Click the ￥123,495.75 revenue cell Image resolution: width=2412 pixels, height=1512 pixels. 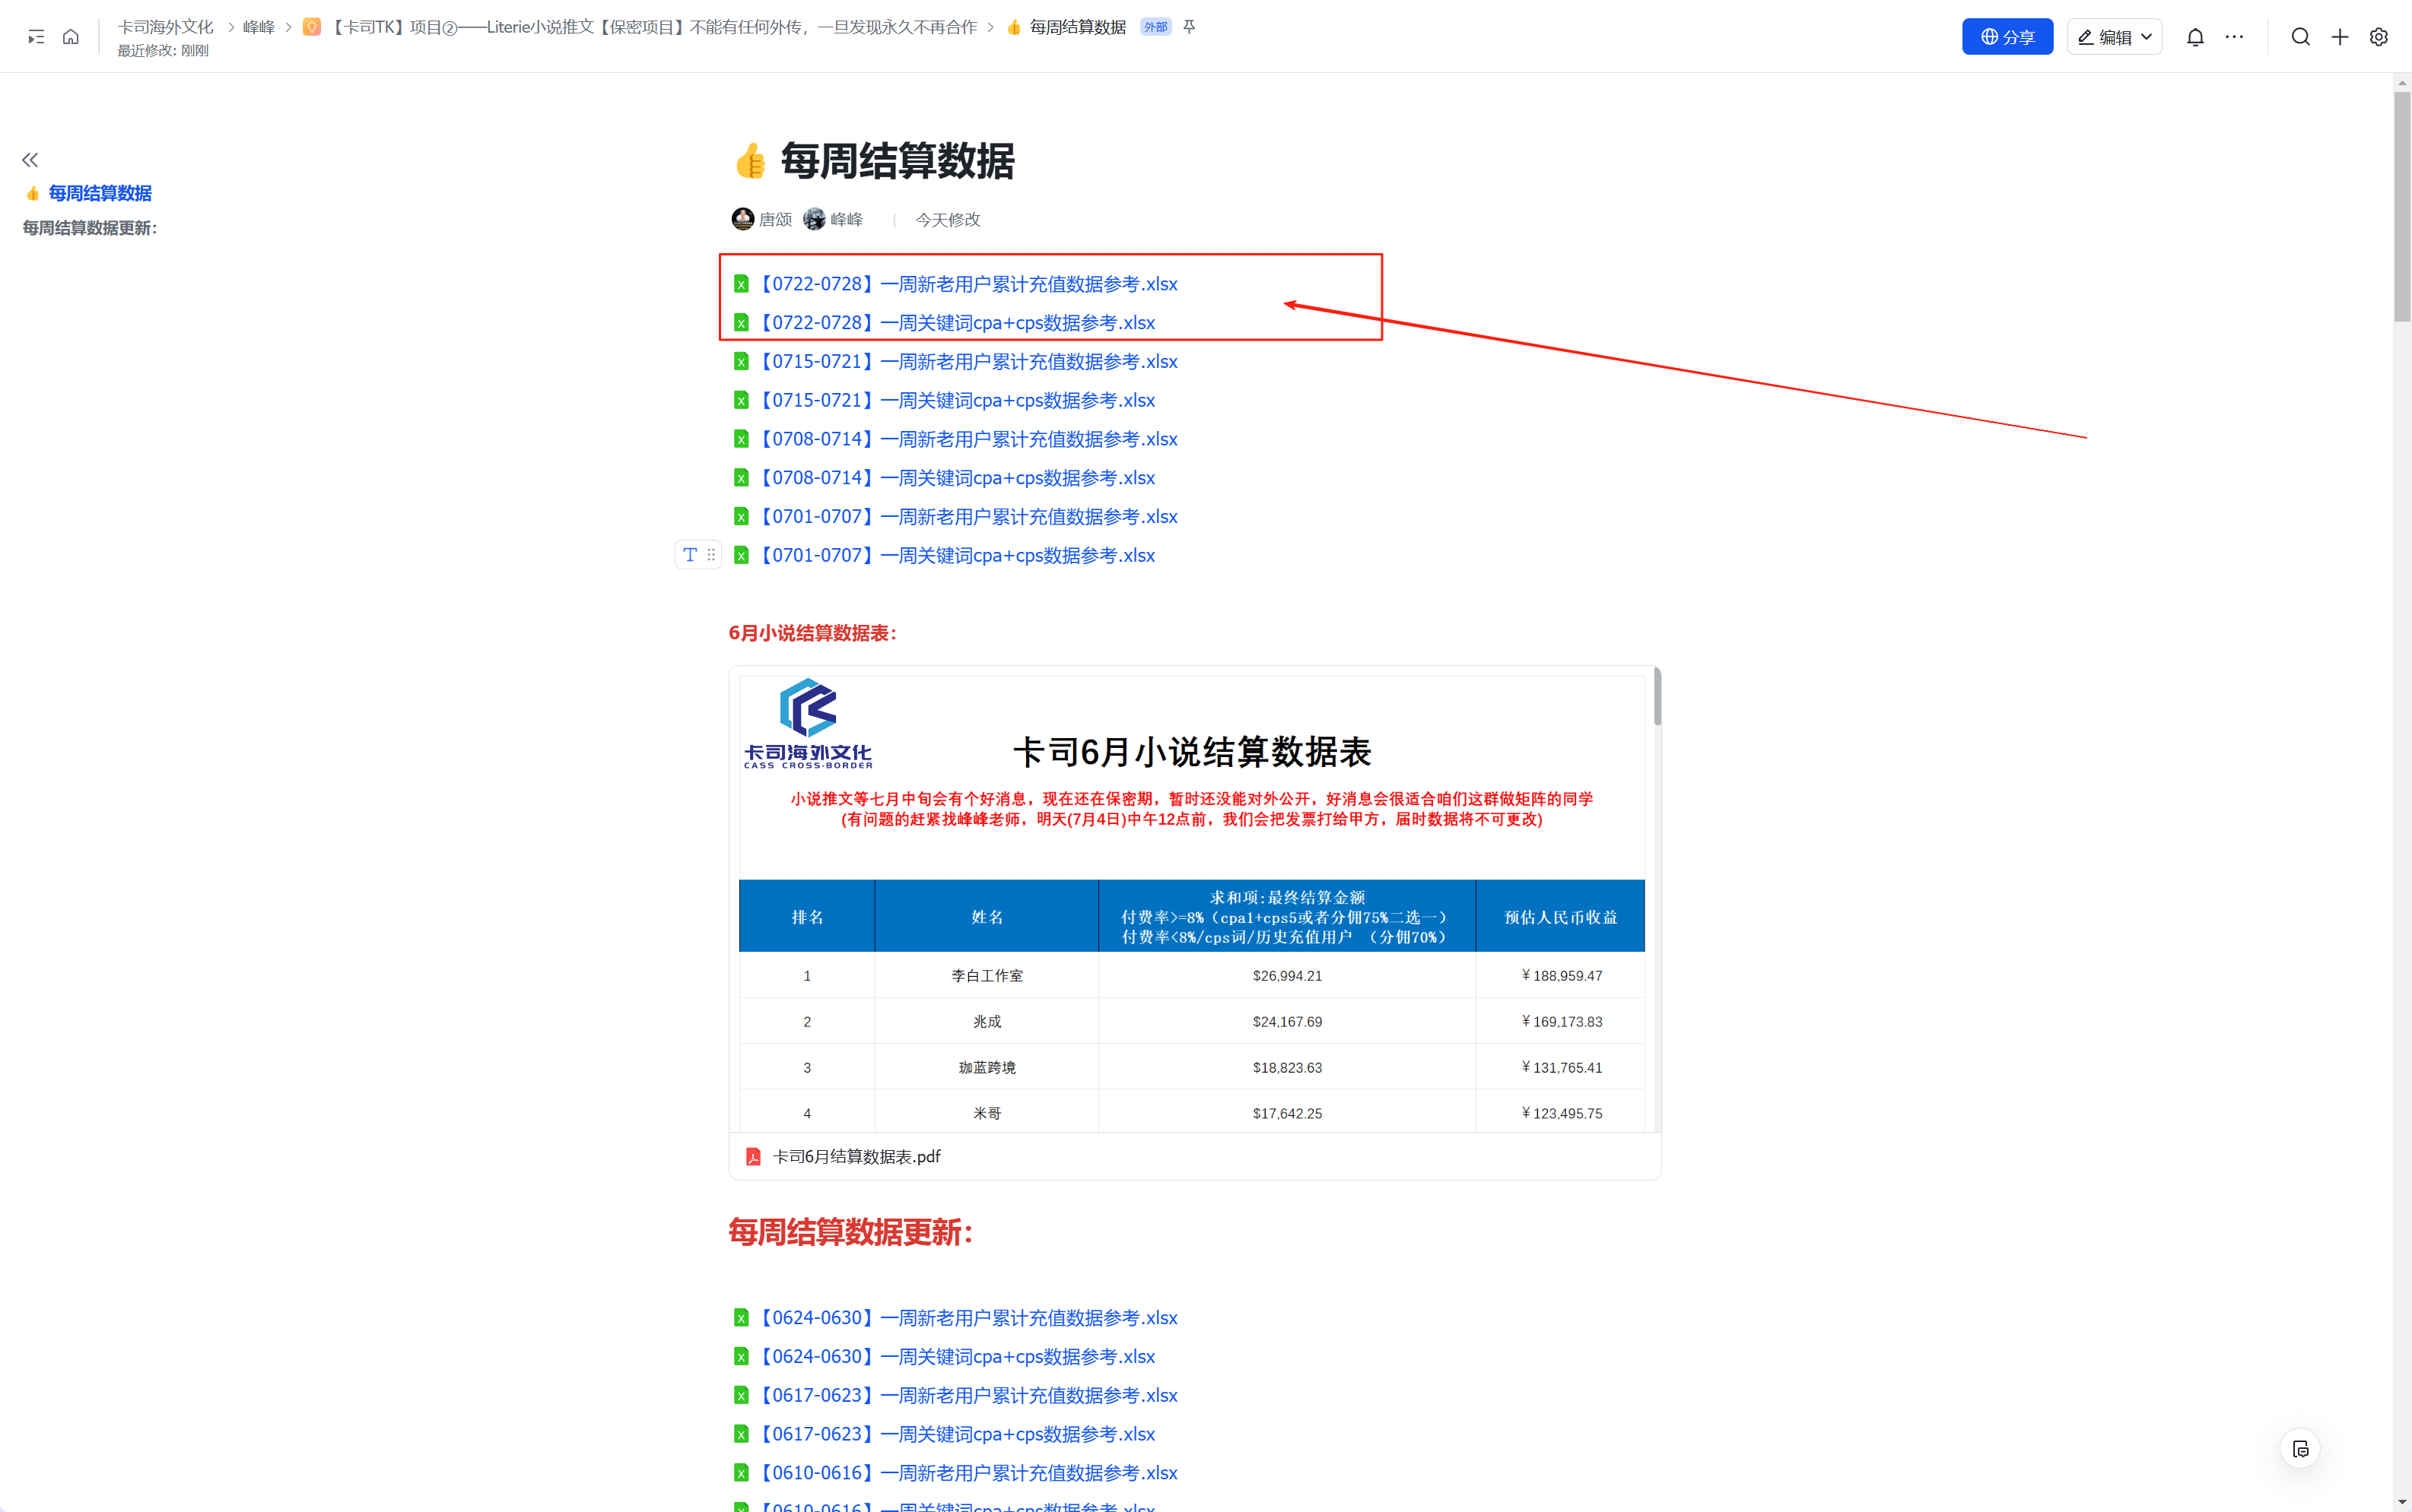pos(1561,1113)
